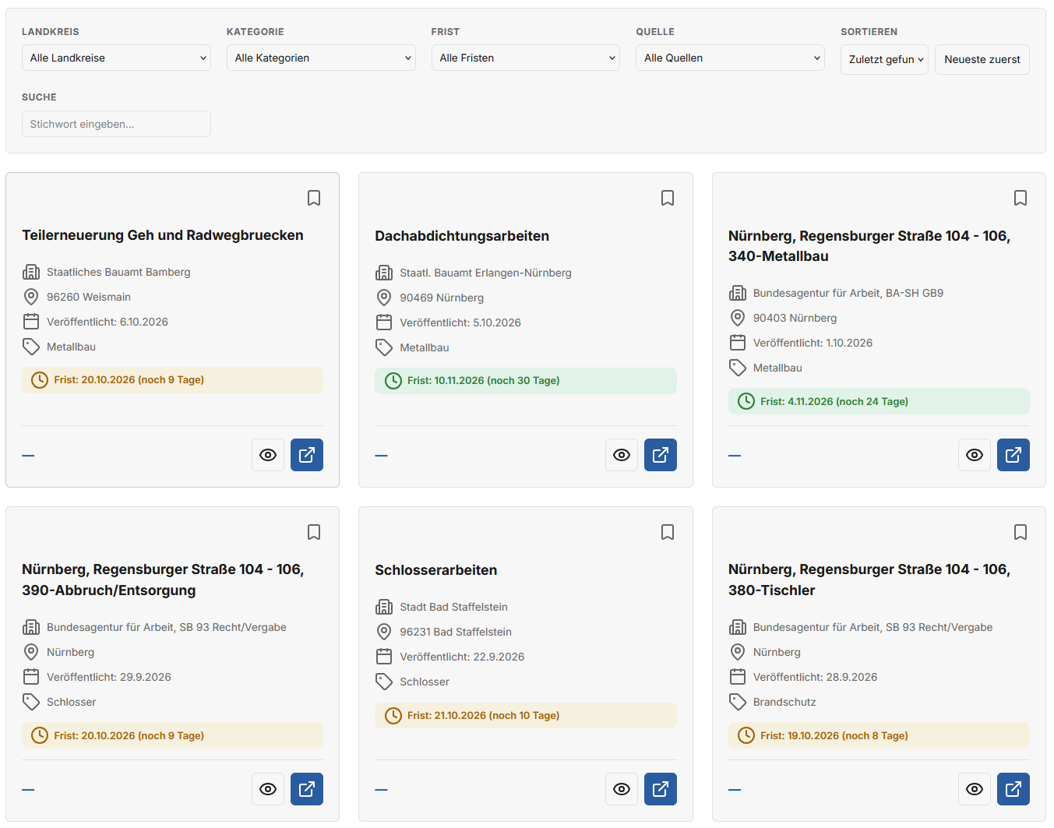
Task: Click the 'Frist: 21.10.2026 (noch 10 Tage)' badge
Action: [x=526, y=715]
